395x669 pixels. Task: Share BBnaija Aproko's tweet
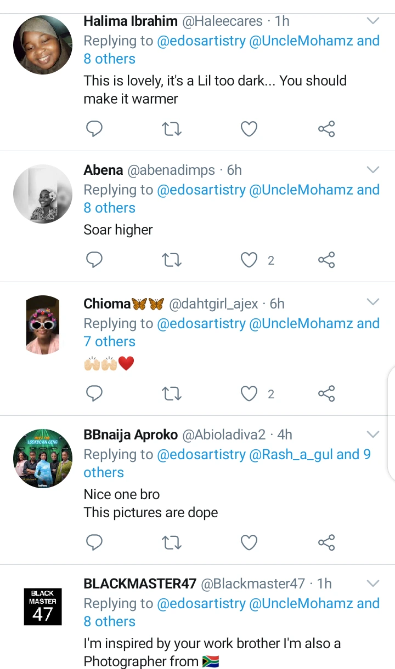326,542
